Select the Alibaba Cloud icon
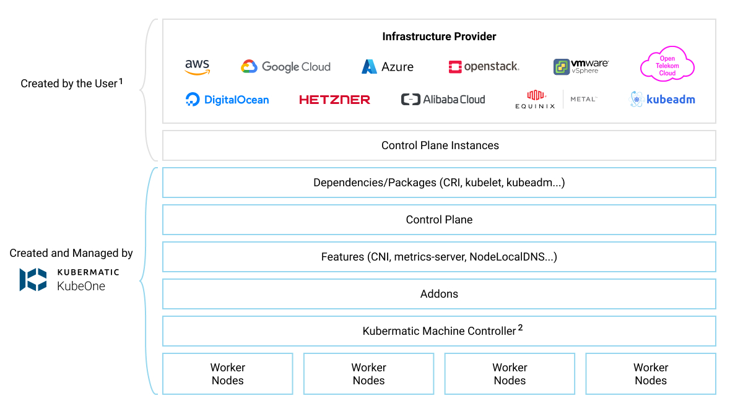The image size is (743, 401). tap(443, 99)
